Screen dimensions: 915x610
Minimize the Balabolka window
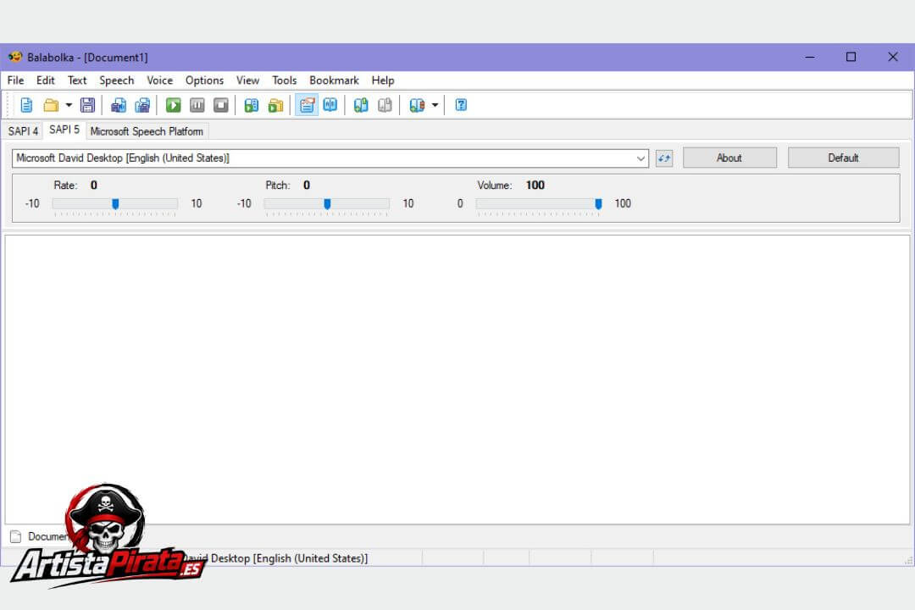tap(810, 57)
